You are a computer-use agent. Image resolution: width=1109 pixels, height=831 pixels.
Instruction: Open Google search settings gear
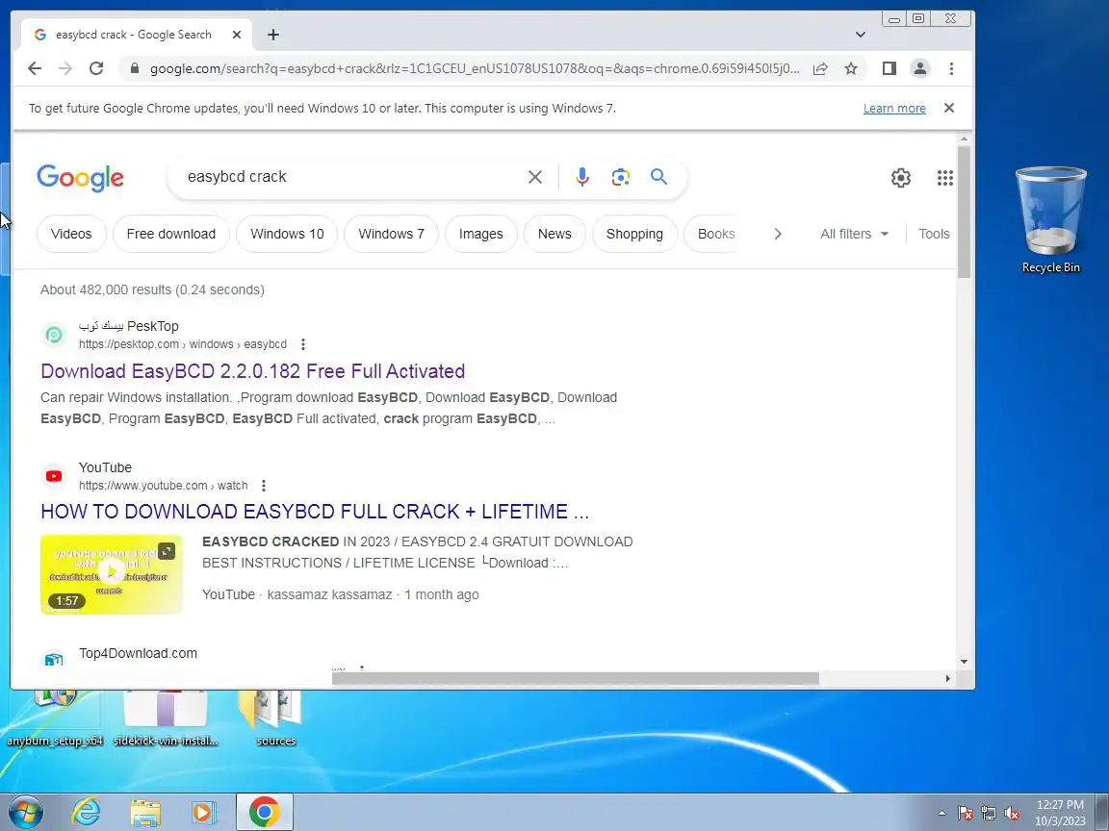point(900,178)
